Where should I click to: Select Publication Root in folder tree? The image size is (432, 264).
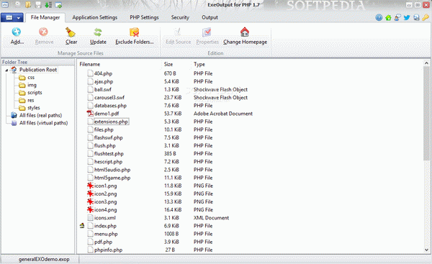click(38, 70)
